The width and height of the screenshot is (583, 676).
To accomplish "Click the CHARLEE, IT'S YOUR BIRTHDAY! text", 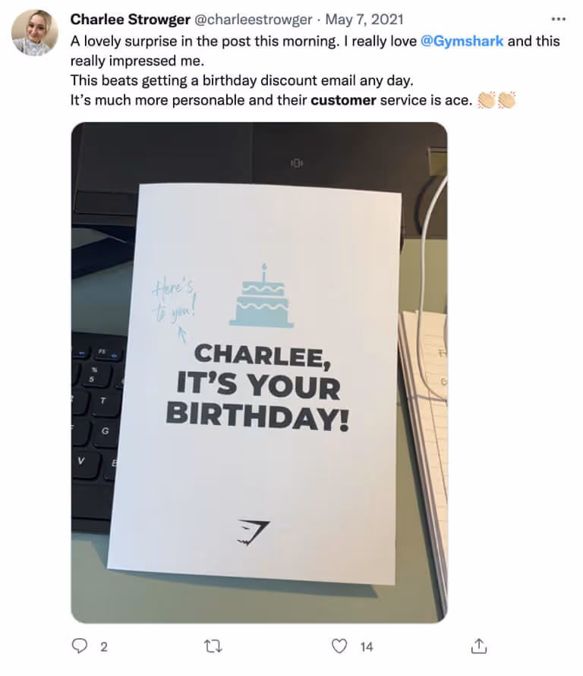I will click(257, 387).
